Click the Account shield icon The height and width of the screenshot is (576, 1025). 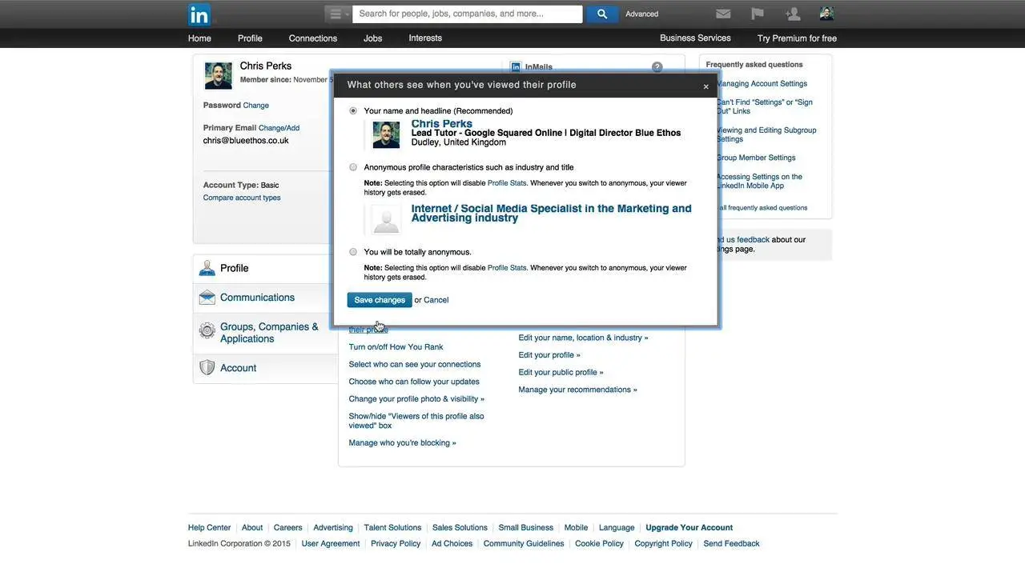click(207, 367)
